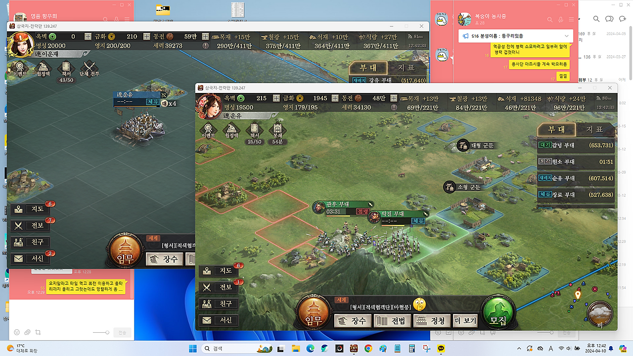
Task: Click 세력 exclamation info icon in front window
Action: click(x=394, y=107)
